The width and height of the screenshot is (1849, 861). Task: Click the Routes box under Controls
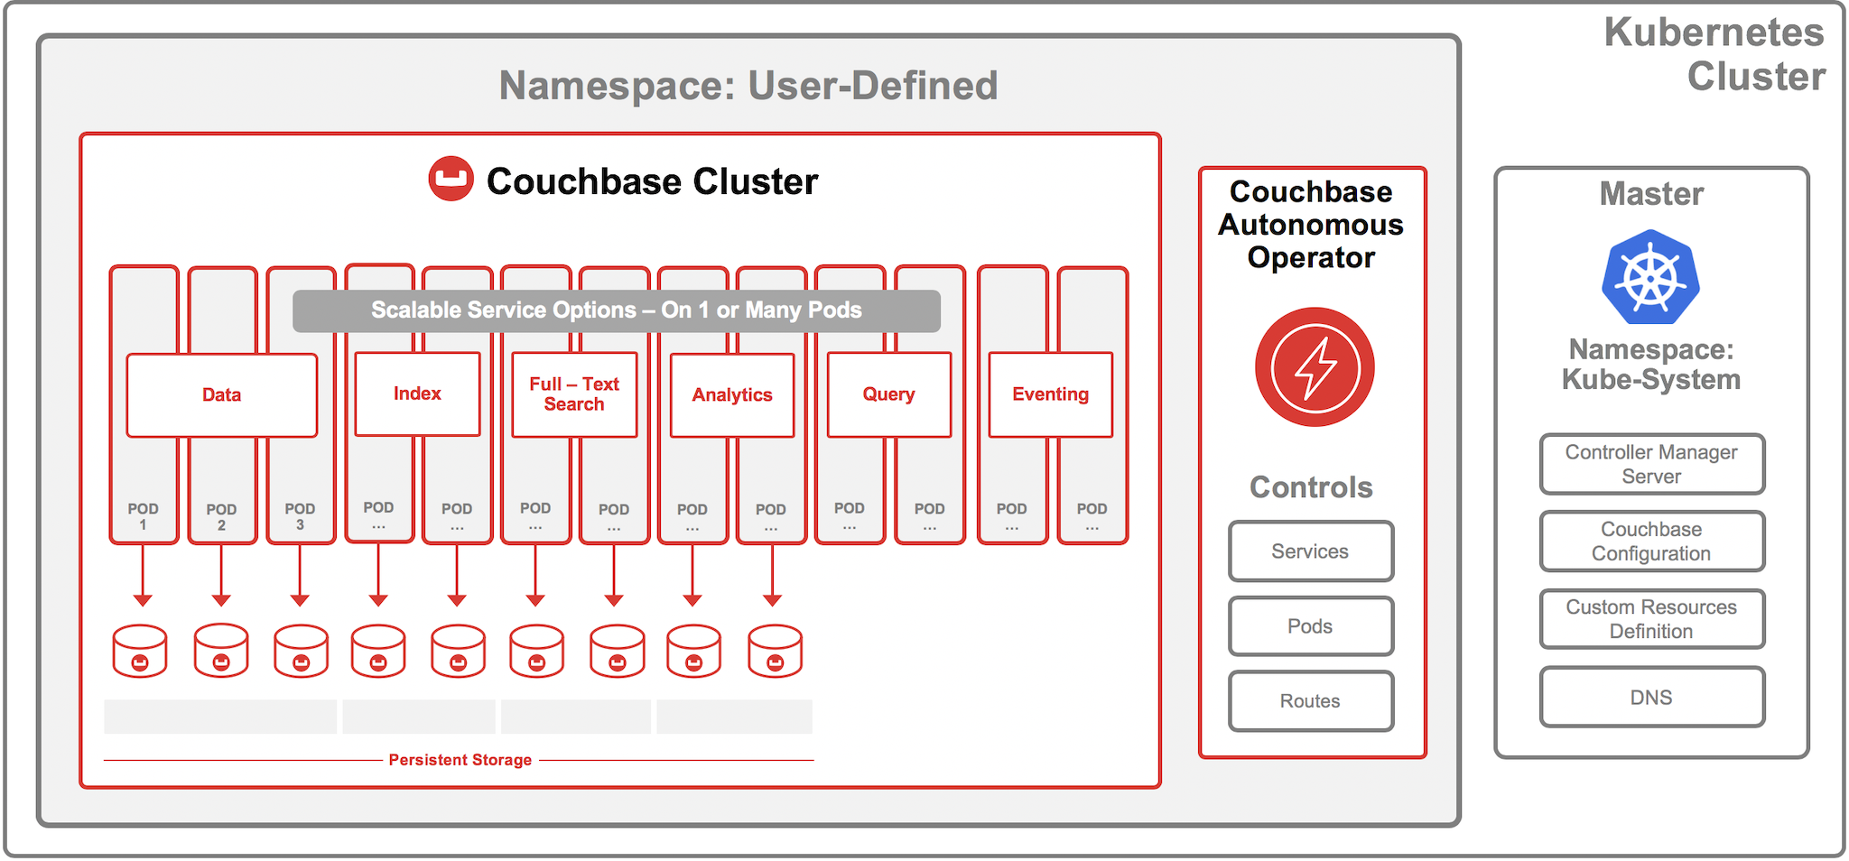pyautogui.click(x=1310, y=700)
